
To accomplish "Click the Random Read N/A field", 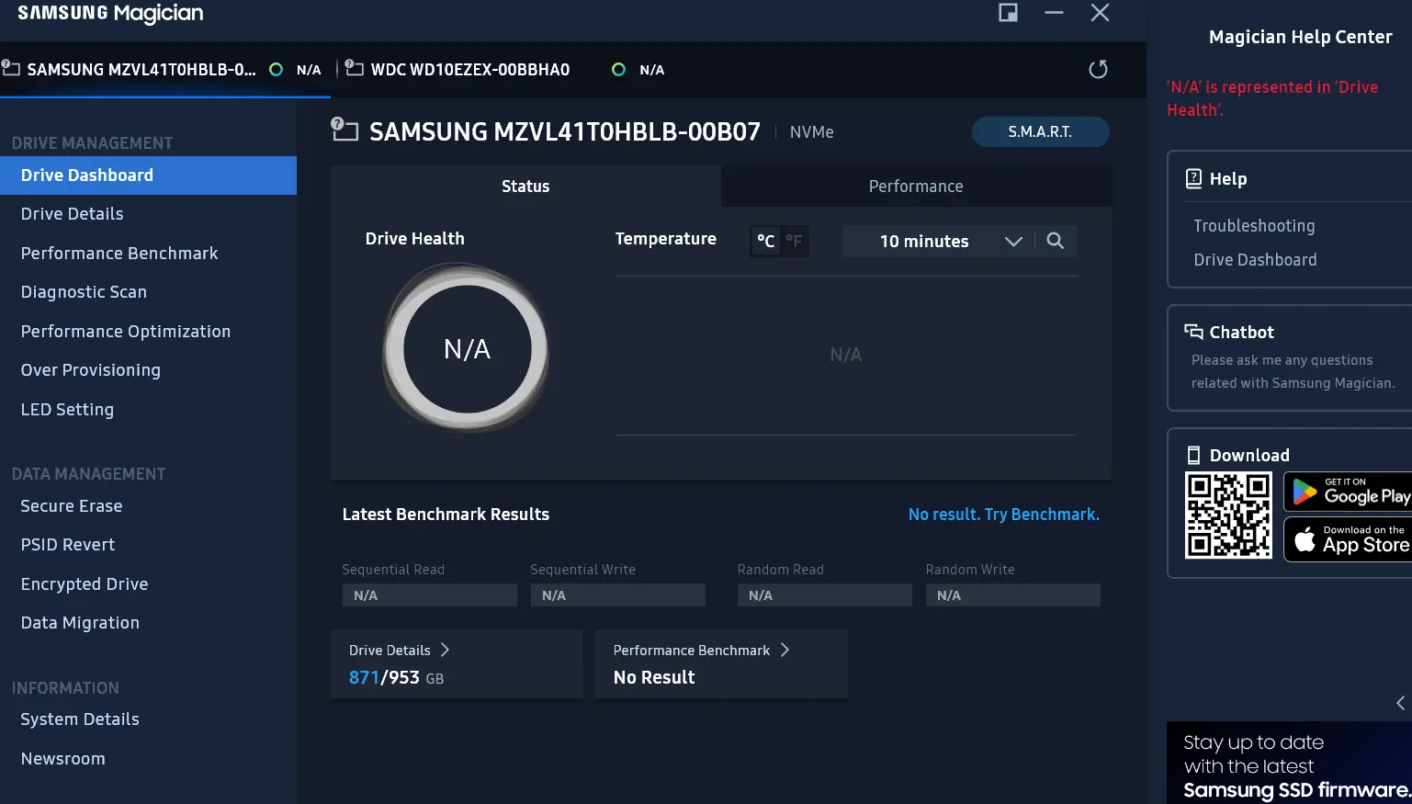I will point(824,595).
